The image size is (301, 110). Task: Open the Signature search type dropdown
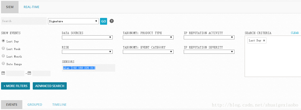click(73, 21)
